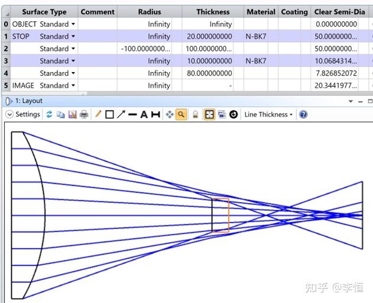Image resolution: width=373 pixels, height=303 pixels.
Task: Open the Layout window options arrow
Action: pyautogui.click(x=351, y=101)
